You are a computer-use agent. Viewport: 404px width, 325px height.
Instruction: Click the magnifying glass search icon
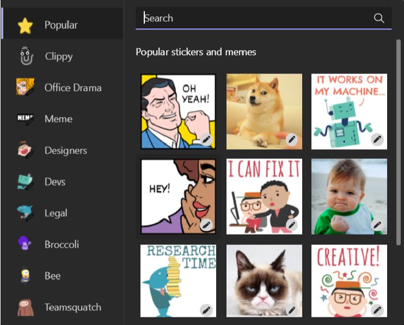click(x=379, y=18)
